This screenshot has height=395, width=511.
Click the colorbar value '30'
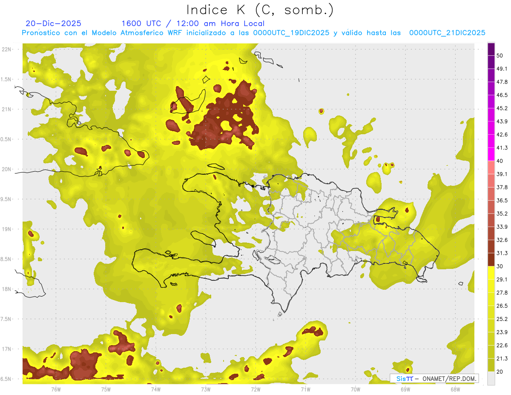point(500,266)
